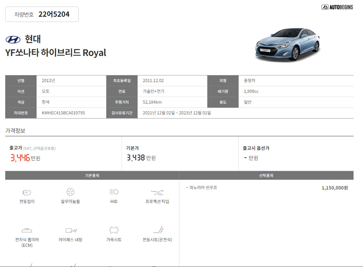Screen dimensions: 363x267
Task: Click the fuel type 가솔린+전기
Action: click(154, 91)
